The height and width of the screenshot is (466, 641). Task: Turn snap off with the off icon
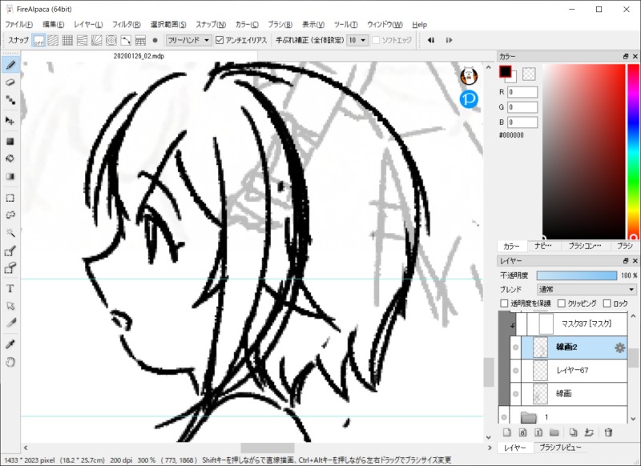pyautogui.click(x=38, y=40)
